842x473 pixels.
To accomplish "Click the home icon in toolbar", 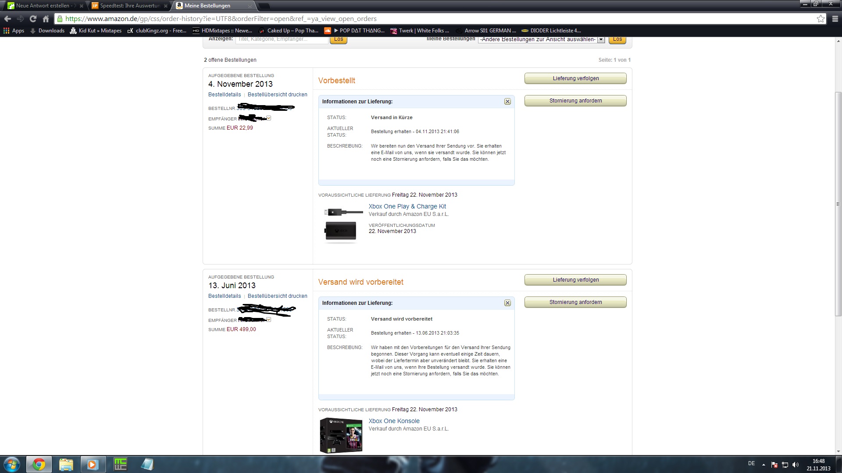I will click(x=46, y=19).
